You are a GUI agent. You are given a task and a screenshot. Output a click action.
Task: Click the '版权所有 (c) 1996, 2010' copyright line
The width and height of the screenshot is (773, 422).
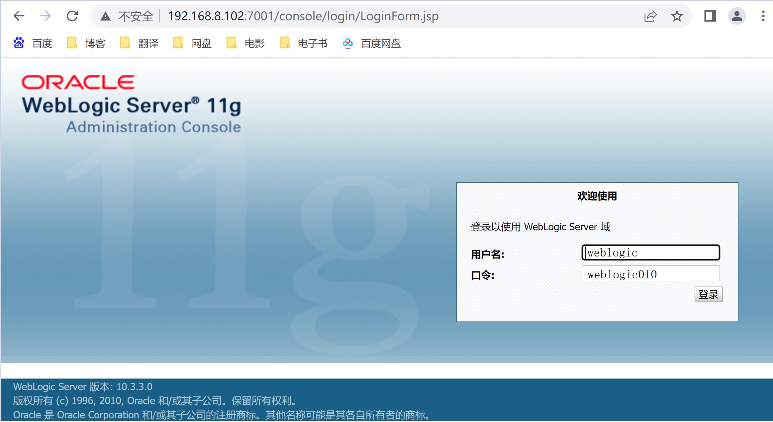155,401
